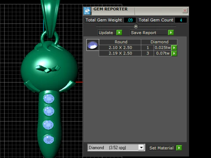The height and width of the screenshot is (158, 211).
Task: Click the green arrow for the 0.025tw row
Action: 174,48
